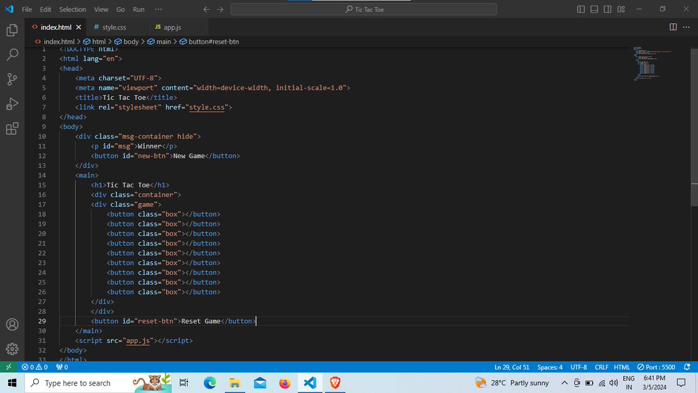Click the Windows Start button
Viewport: 698px width, 393px height.
click(12, 383)
